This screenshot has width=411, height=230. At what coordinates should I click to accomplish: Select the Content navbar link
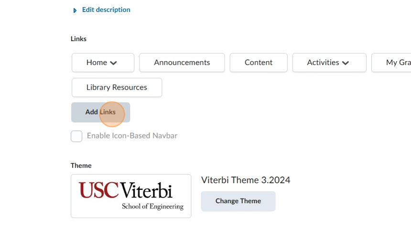coord(258,63)
